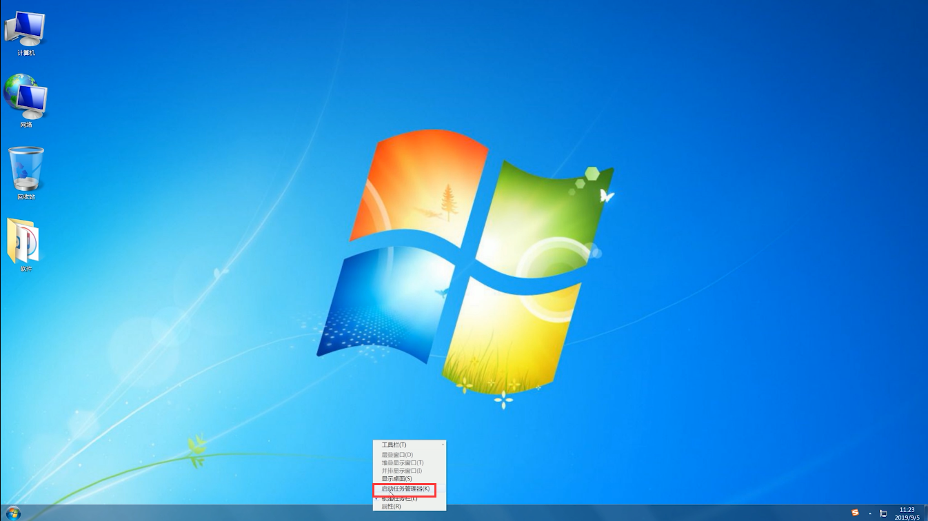Select 显示桌面(S) from context menu
This screenshot has height=521, width=928.
coord(410,479)
